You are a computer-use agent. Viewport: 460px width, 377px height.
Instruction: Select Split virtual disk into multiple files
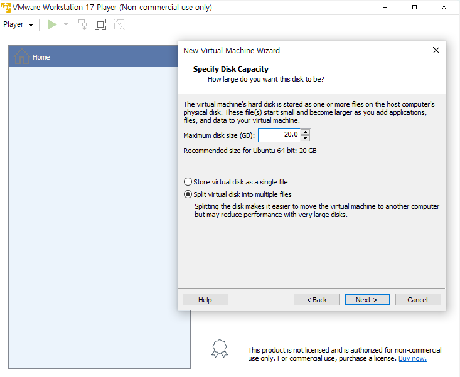tap(237, 194)
